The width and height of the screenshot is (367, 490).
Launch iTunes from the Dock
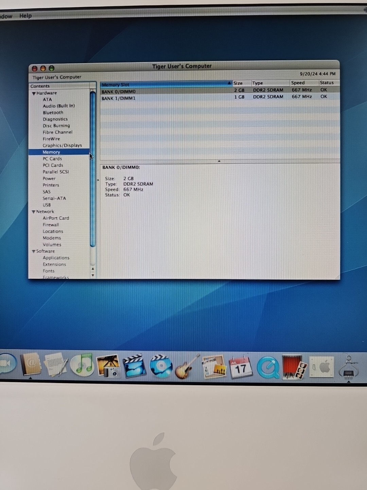click(x=83, y=364)
